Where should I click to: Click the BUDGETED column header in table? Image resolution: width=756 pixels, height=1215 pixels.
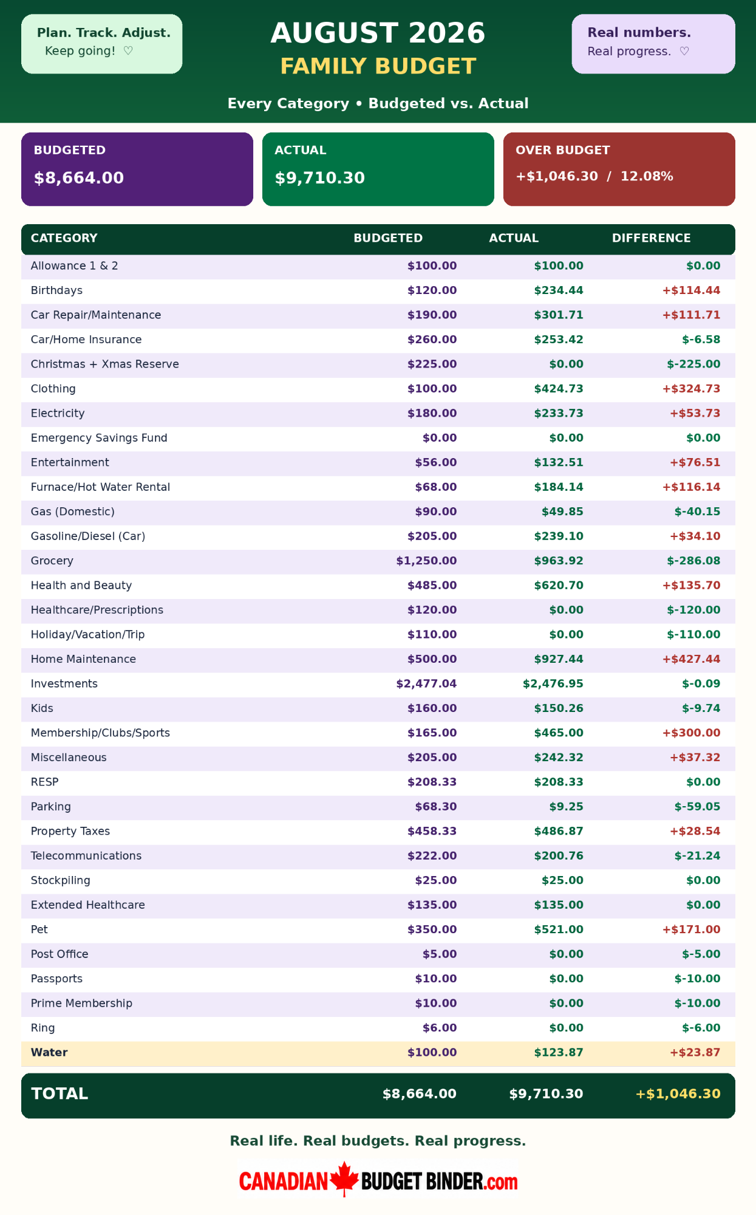388,238
